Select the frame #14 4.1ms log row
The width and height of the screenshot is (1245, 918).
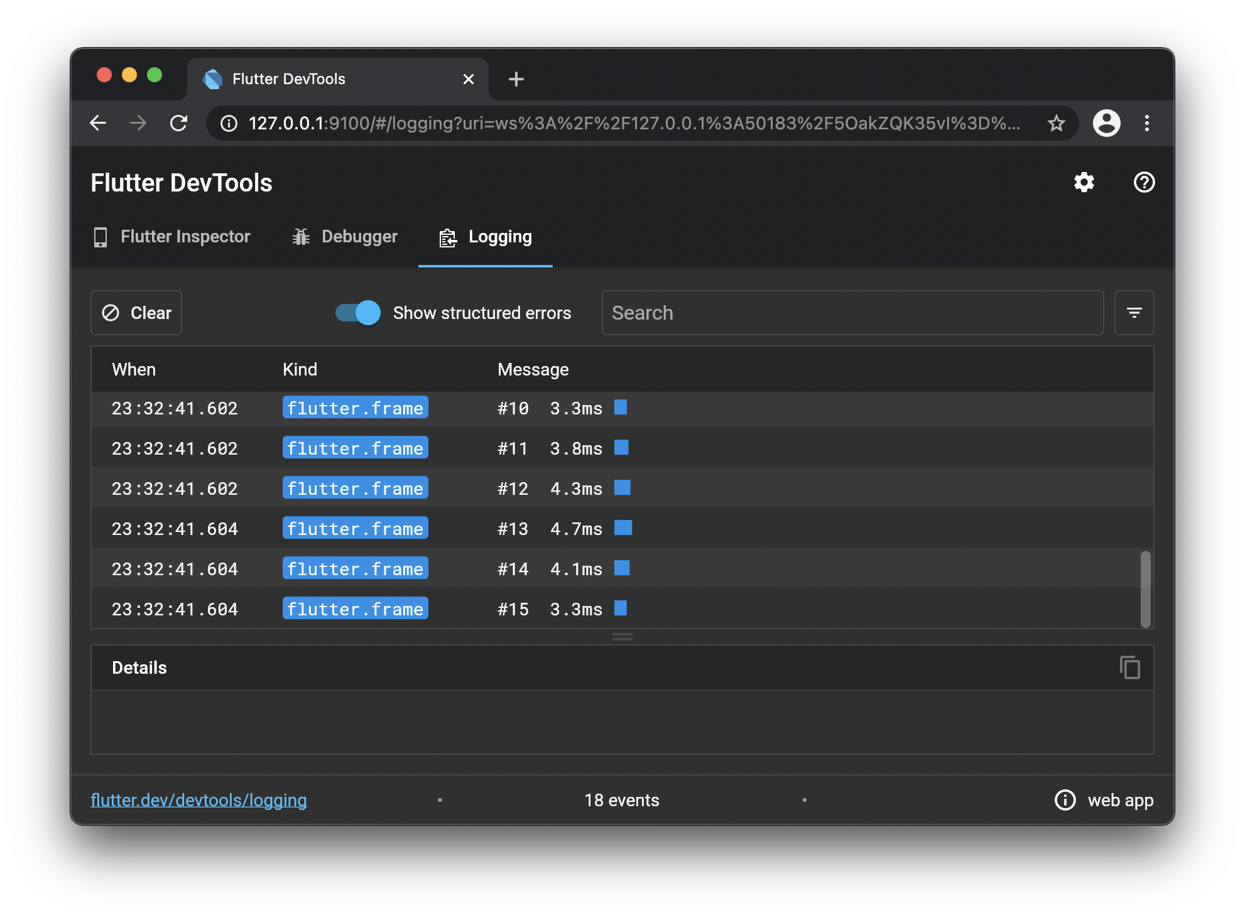point(622,568)
